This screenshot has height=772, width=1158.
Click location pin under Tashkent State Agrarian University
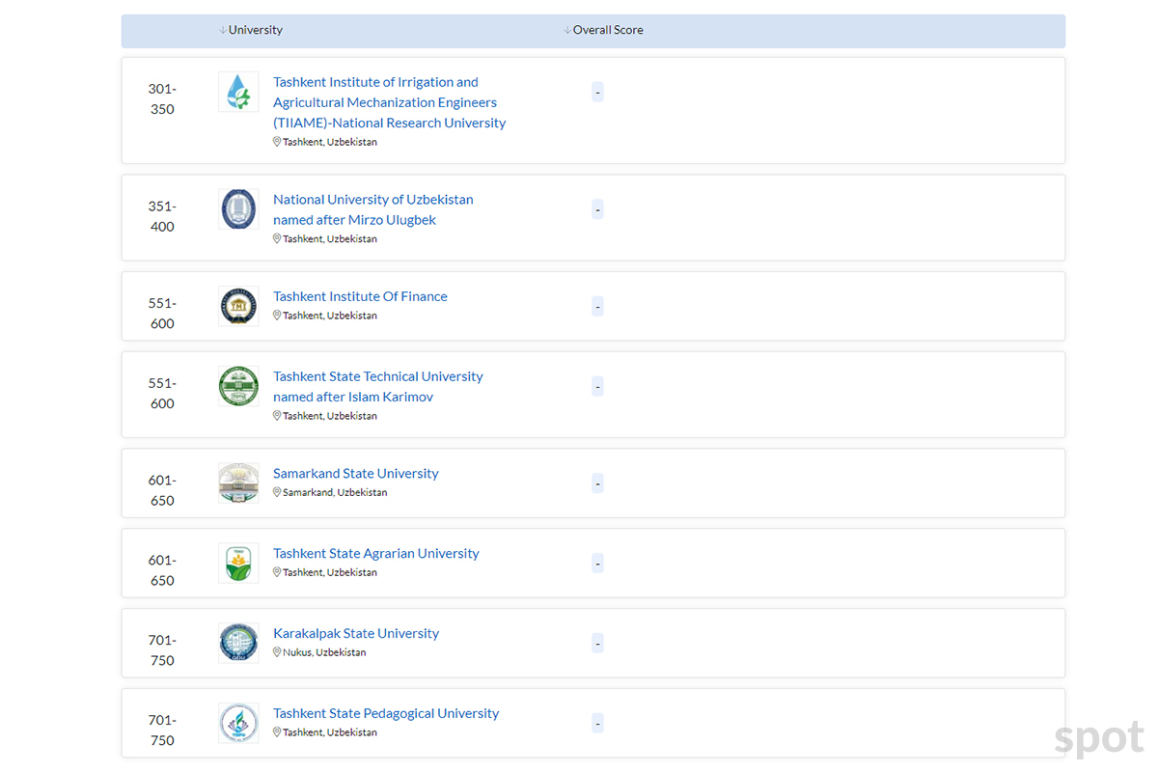click(x=277, y=571)
